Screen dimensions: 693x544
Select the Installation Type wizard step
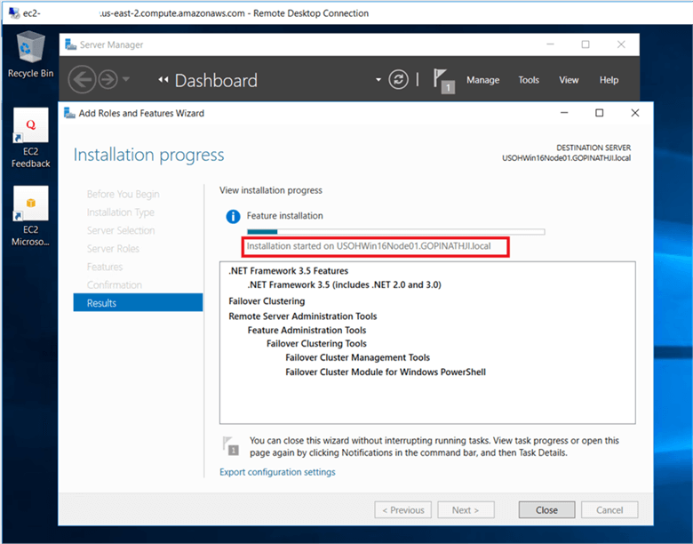coord(121,212)
